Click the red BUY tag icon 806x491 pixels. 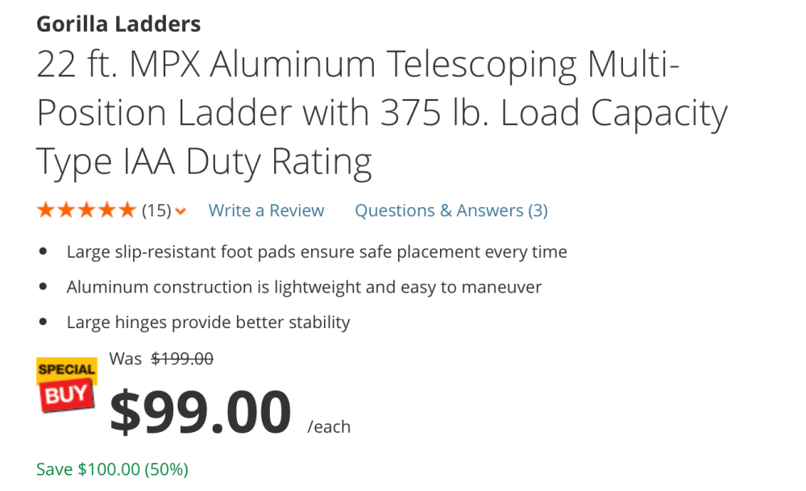68,395
